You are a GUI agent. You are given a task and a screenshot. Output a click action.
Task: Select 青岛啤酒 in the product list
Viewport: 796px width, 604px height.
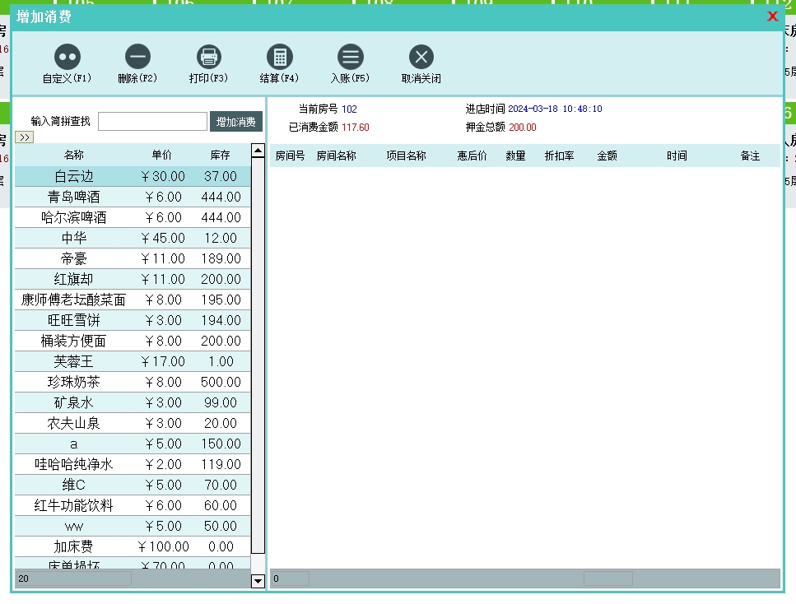tap(76, 197)
